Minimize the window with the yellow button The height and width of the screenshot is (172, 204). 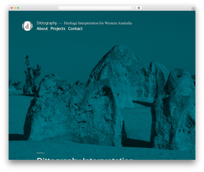coord(15,8)
